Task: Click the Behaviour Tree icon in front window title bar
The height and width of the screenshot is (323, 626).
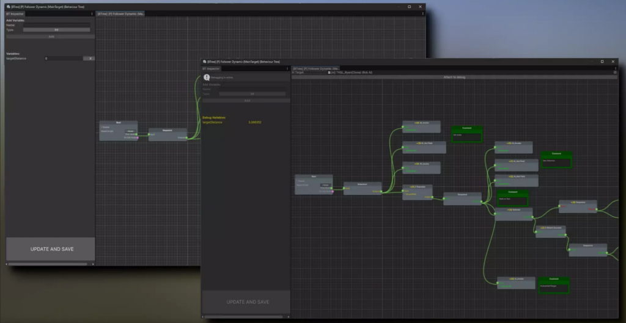Action: coord(205,62)
